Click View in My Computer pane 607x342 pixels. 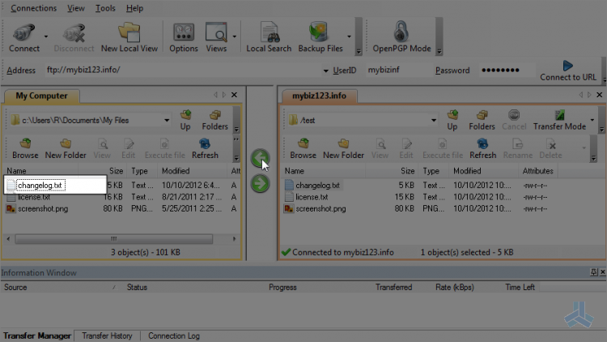click(102, 149)
